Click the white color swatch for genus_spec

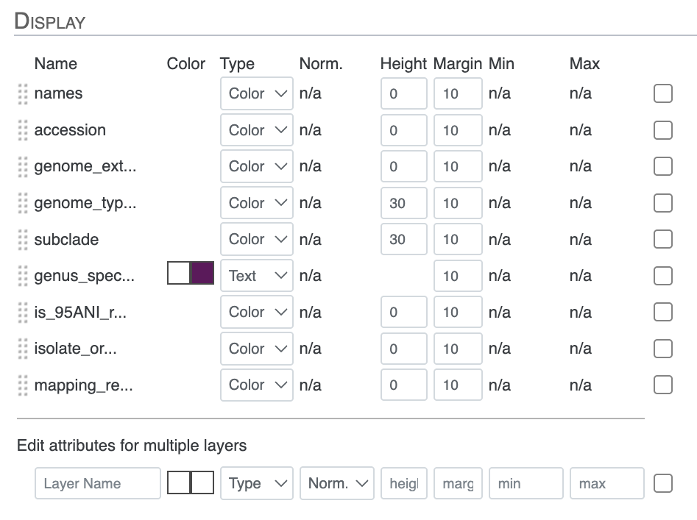179,274
